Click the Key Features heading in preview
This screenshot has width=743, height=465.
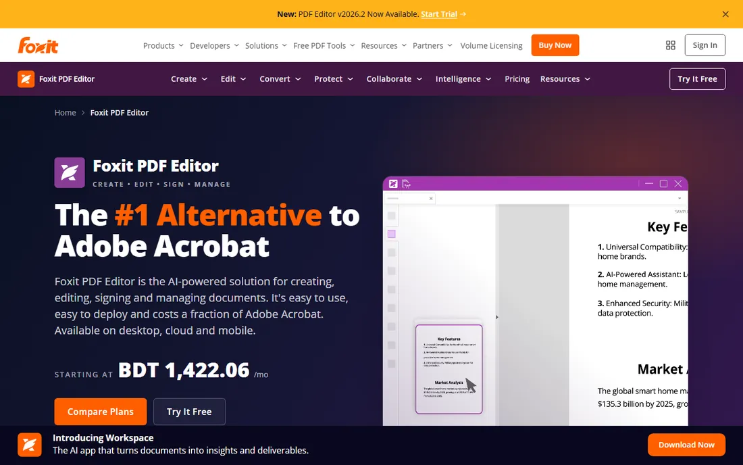click(x=667, y=227)
